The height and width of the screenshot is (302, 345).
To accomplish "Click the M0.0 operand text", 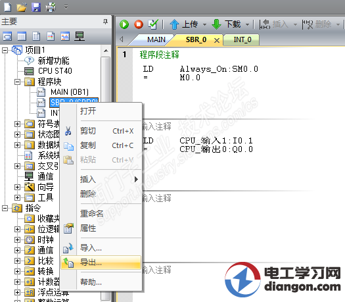I will [190, 78].
